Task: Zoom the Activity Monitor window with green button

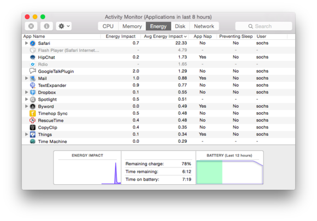Action: [x=43, y=17]
